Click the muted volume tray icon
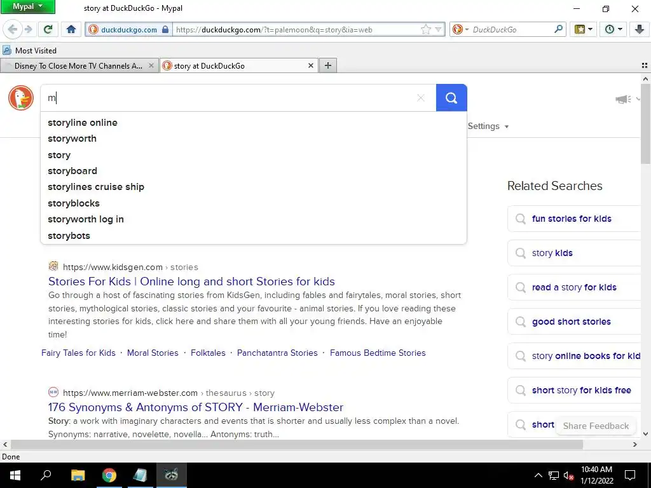The height and width of the screenshot is (488, 651). pos(568,475)
